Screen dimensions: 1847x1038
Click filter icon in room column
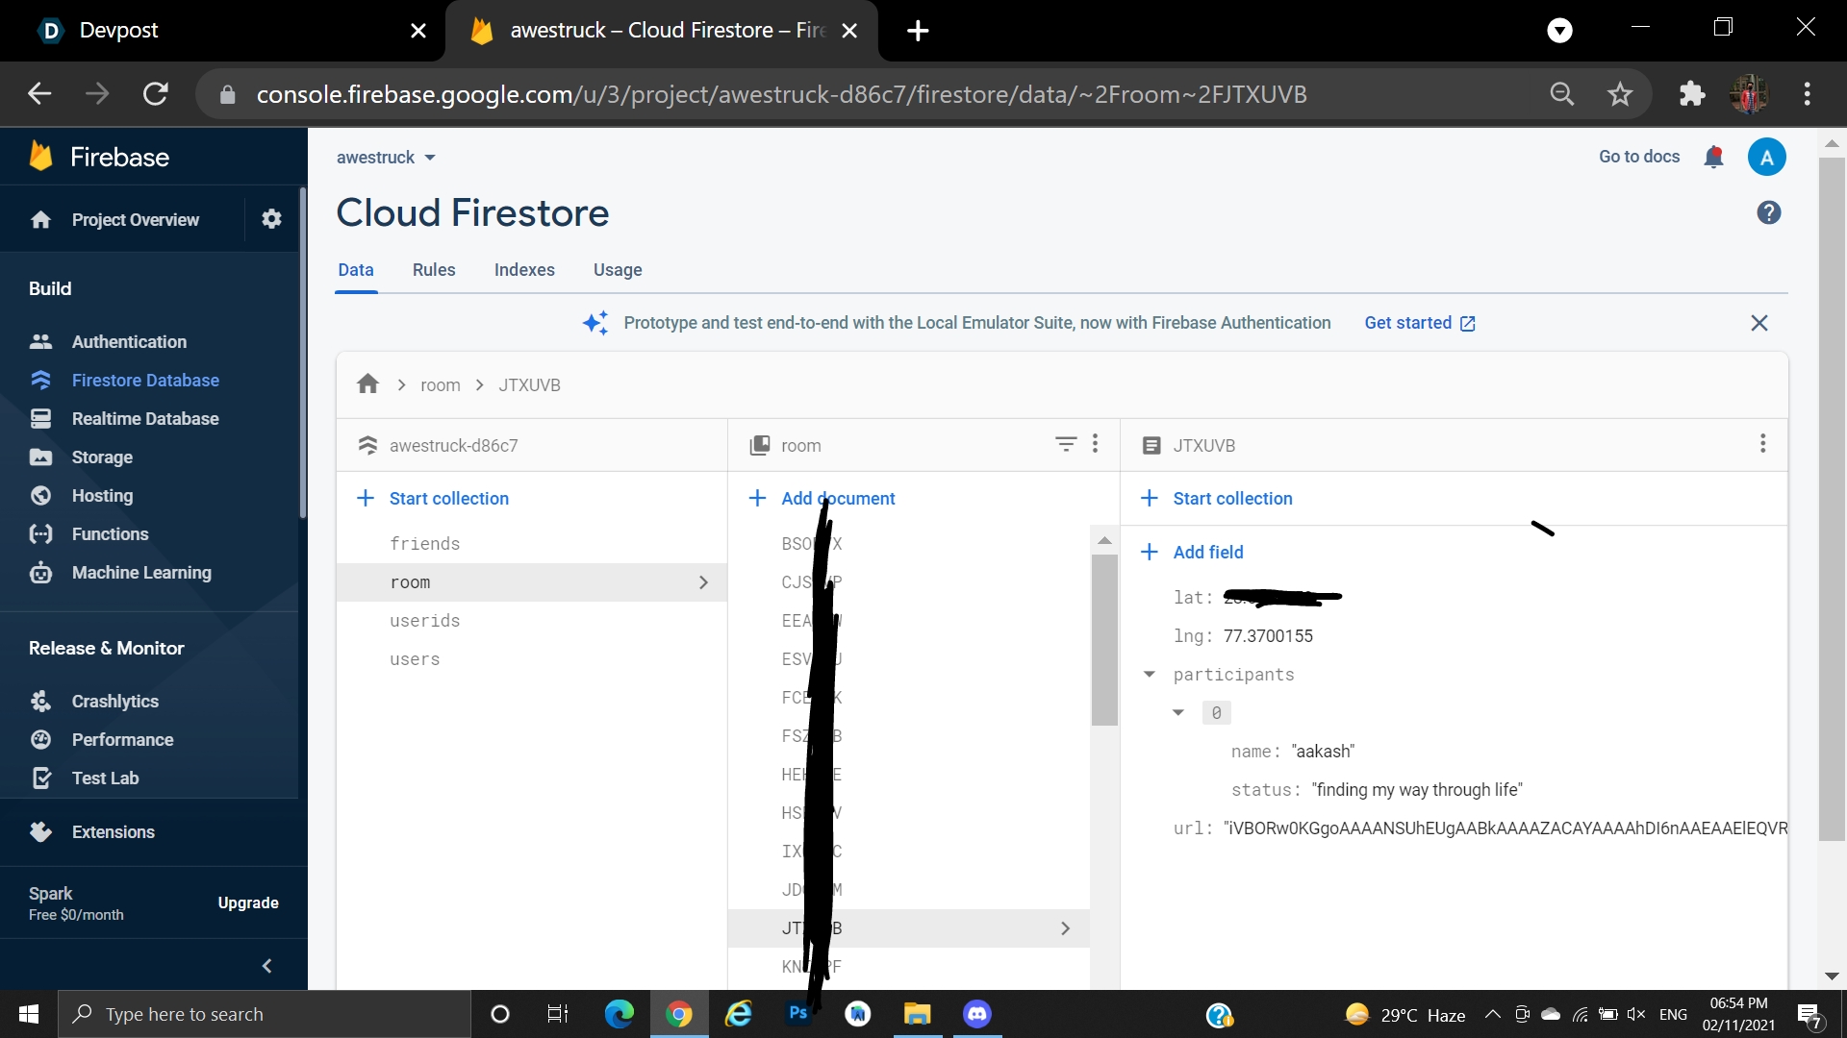click(x=1065, y=444)
